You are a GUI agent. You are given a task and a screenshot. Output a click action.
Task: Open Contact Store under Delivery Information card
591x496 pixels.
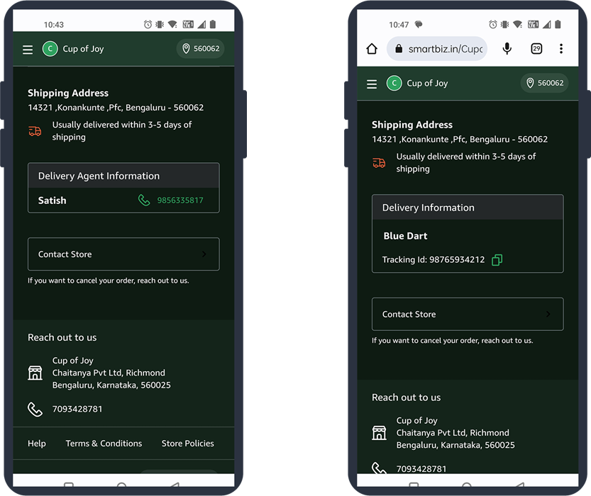tap(468, 314)
